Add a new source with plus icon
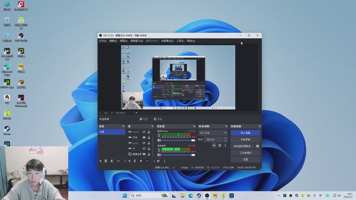Image resolution: width=356 pixels, height=200 pixels. click(x=129, y=161)
